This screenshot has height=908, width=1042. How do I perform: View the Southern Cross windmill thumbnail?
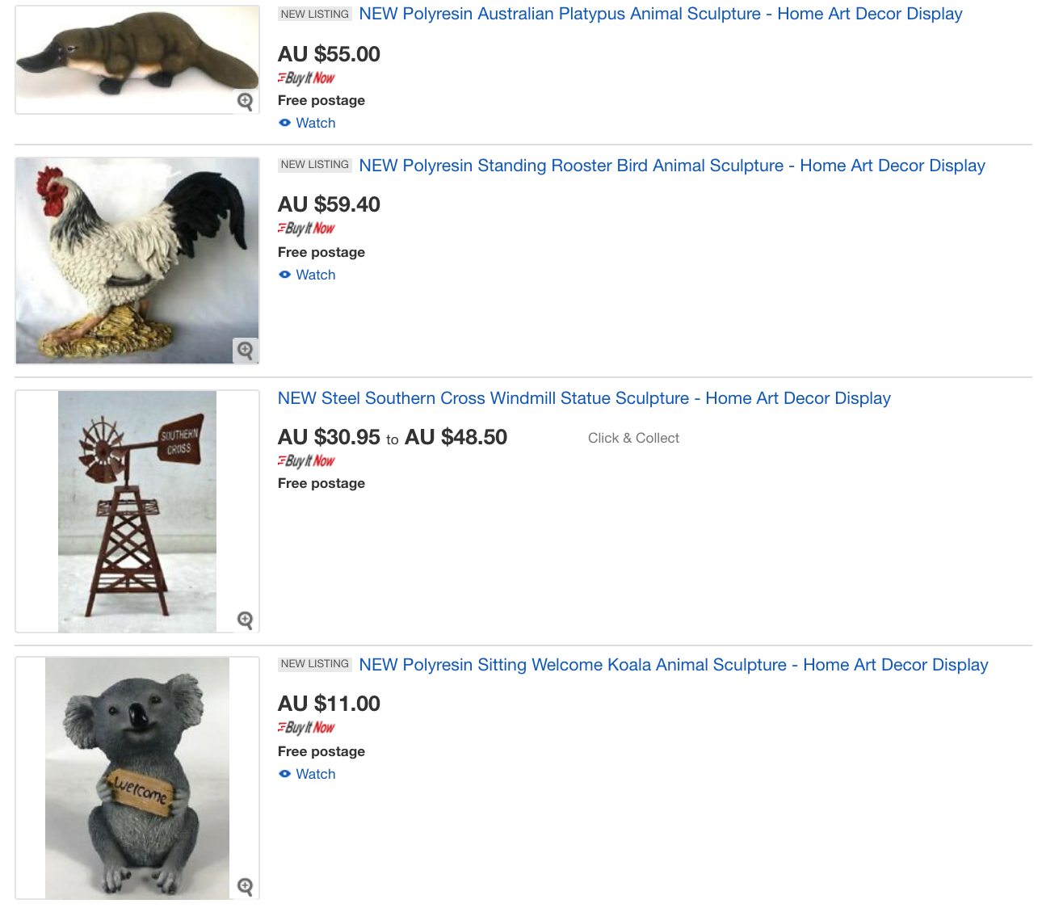(x=137, y=509)
